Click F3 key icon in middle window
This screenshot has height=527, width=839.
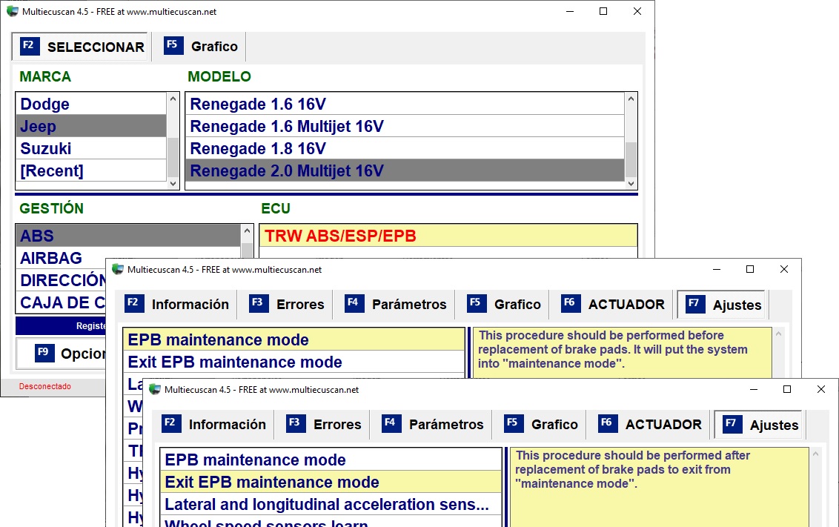click(259, 303)
